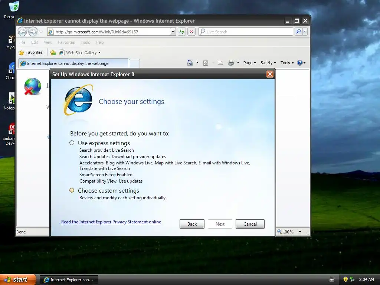The width and height of the screenshot is (380, 285).
Task: Open the Edit menu
Action: point(35,42)
